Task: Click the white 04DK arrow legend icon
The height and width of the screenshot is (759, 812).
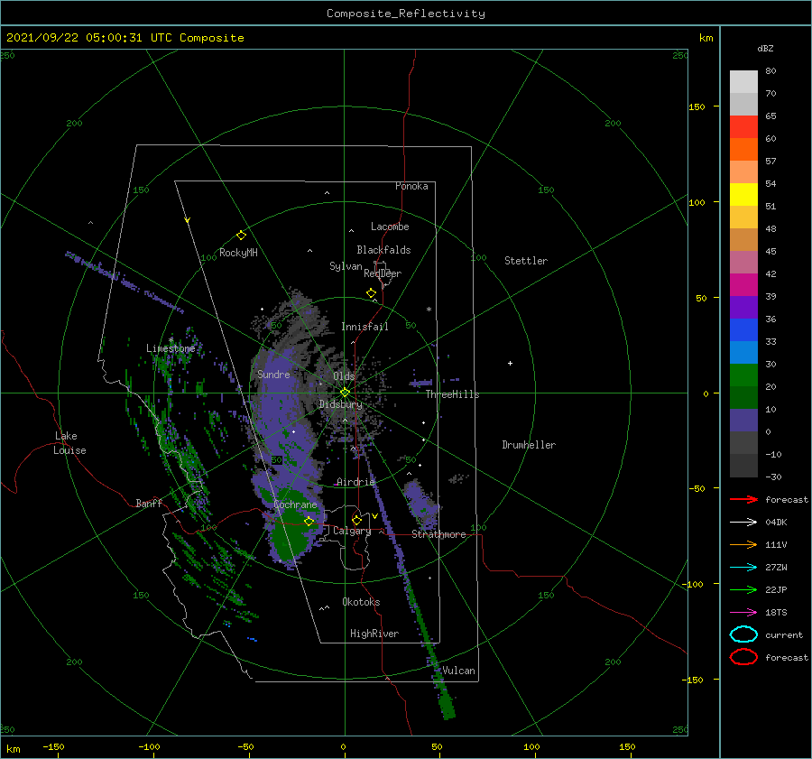Action: coord(743,522)
